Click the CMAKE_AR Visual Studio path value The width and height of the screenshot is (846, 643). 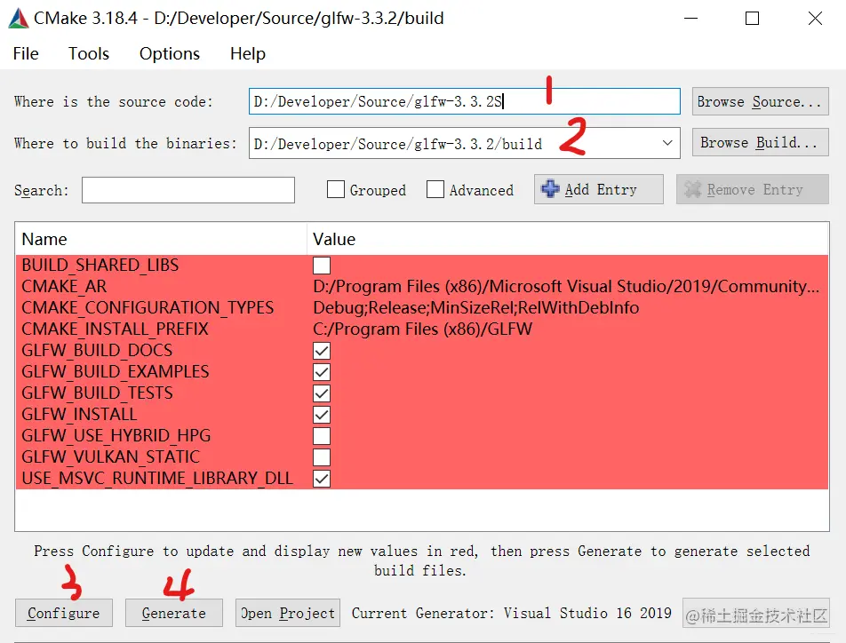566,287
